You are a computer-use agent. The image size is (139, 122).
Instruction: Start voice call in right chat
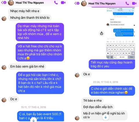click(127, 3)
